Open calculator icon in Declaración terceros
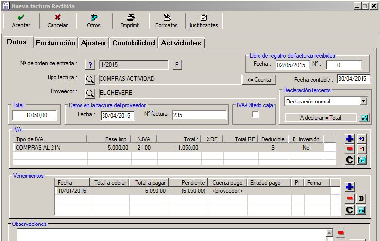Screen dimensions: 380x241 tap(364, 118)
